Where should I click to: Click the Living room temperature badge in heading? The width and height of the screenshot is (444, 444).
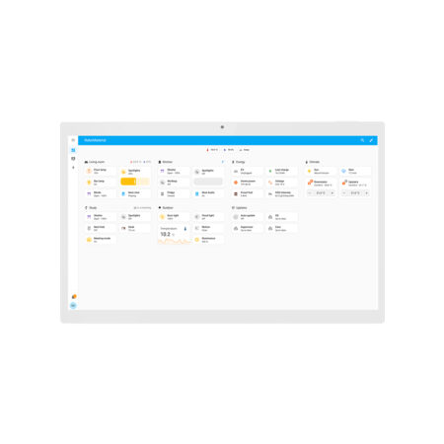(x=136, y=162)
